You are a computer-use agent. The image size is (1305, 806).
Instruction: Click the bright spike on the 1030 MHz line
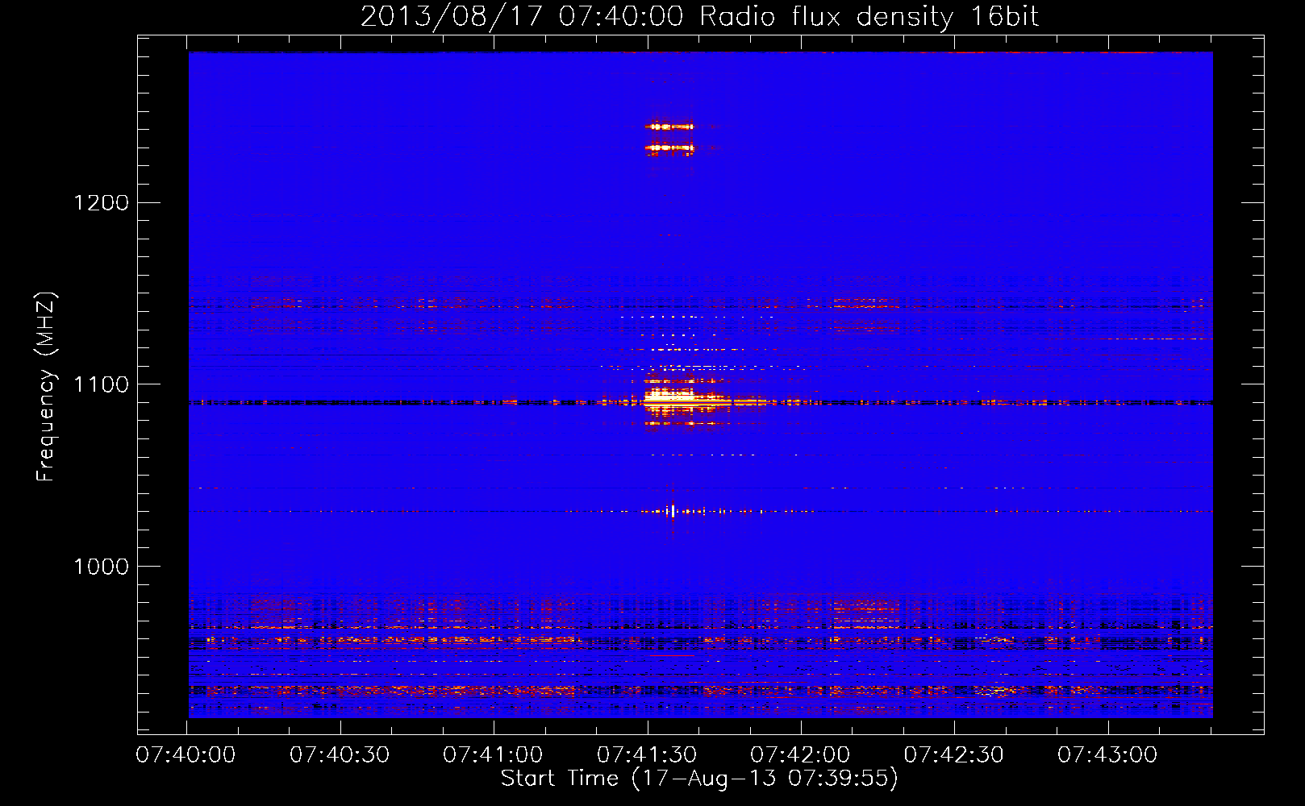click(x=673, y=510)
